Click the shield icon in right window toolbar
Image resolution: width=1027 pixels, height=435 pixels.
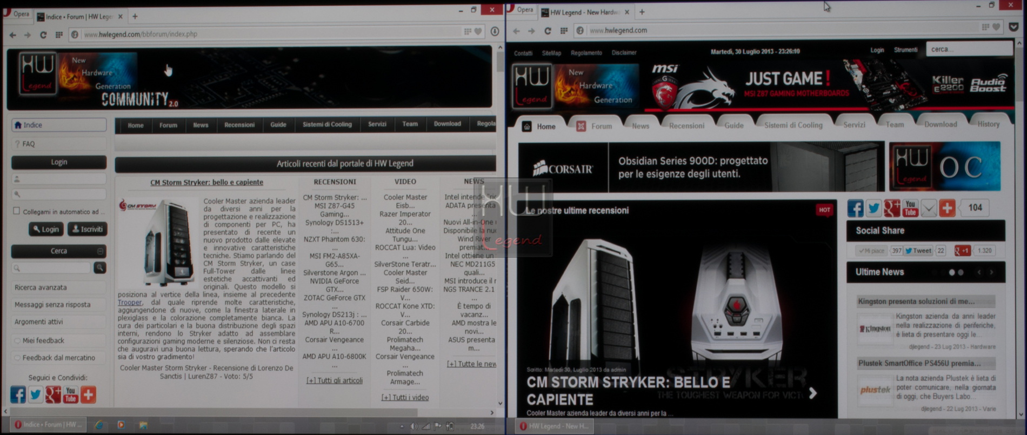(1013, 26)
